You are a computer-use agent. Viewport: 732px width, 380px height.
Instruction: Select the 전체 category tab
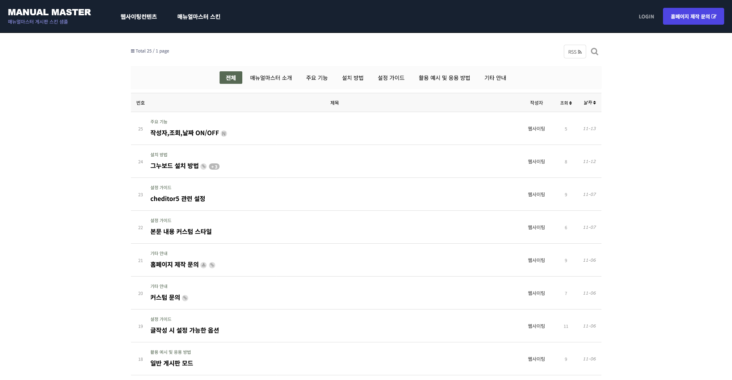tap(231, 78)
